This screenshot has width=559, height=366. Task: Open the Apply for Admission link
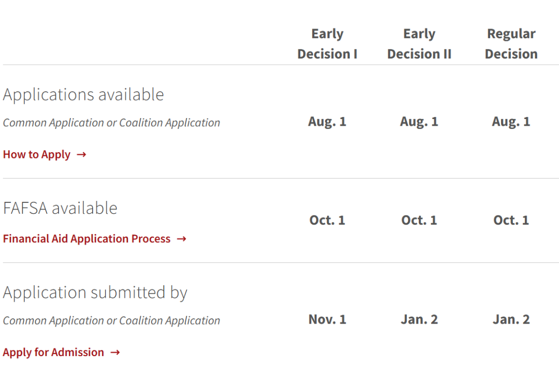coord(53,353)
